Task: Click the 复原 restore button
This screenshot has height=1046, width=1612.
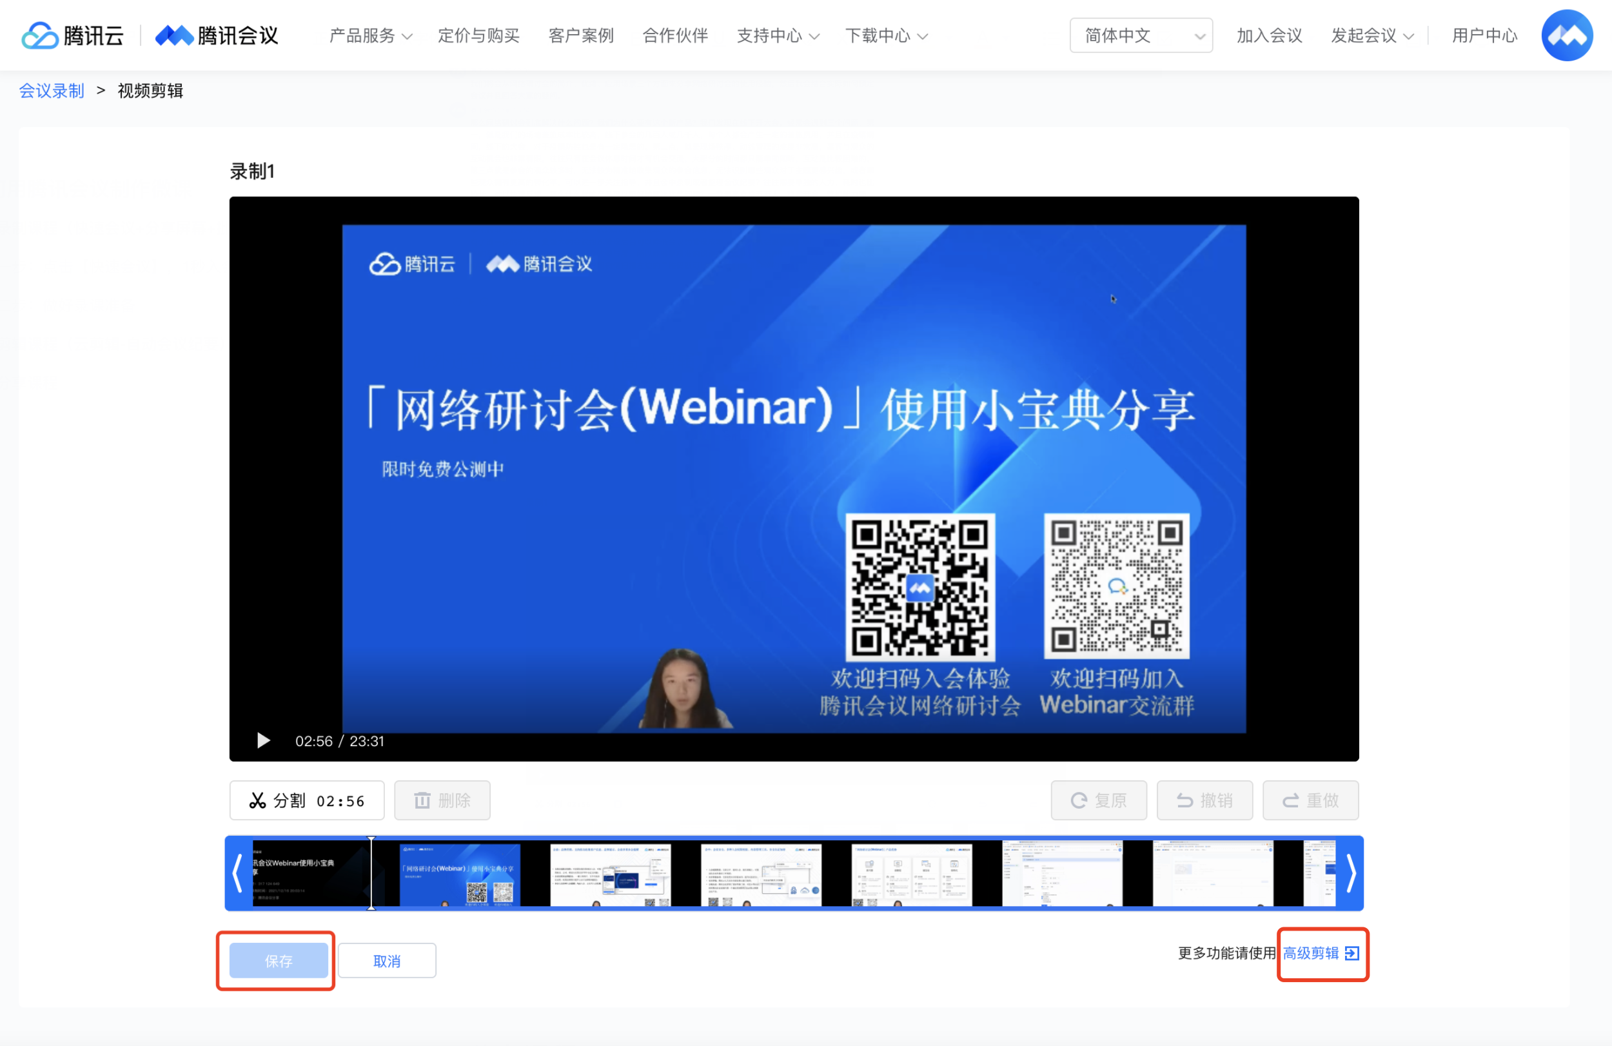Action: point(1099,800)
